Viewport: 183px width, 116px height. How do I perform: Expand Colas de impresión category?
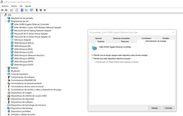tap(5, 74)
